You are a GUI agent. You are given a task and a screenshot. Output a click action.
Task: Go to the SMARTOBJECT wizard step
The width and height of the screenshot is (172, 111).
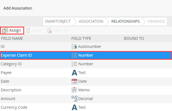[58, 21]
